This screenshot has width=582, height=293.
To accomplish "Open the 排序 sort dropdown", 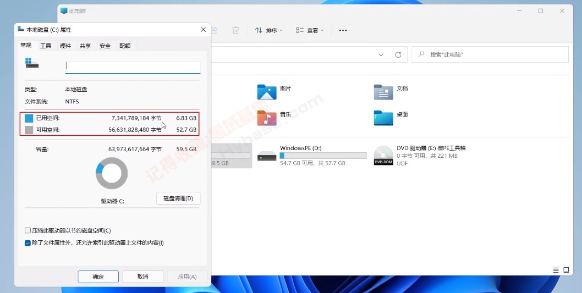I will point(269,30).
